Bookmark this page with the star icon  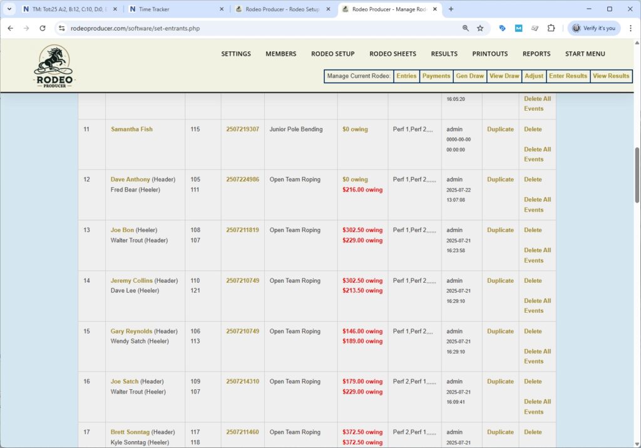point(480,28)
